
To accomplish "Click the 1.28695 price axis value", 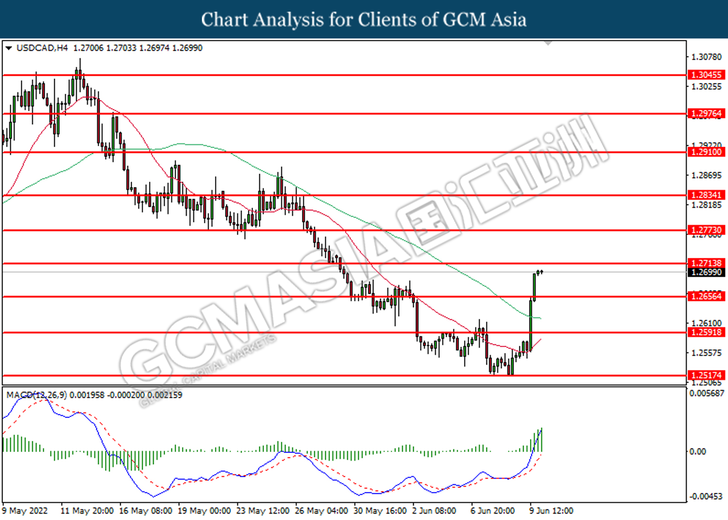I will [x=707, y=175].
